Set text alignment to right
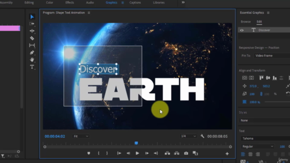290x163 pixels. [258, 154]
